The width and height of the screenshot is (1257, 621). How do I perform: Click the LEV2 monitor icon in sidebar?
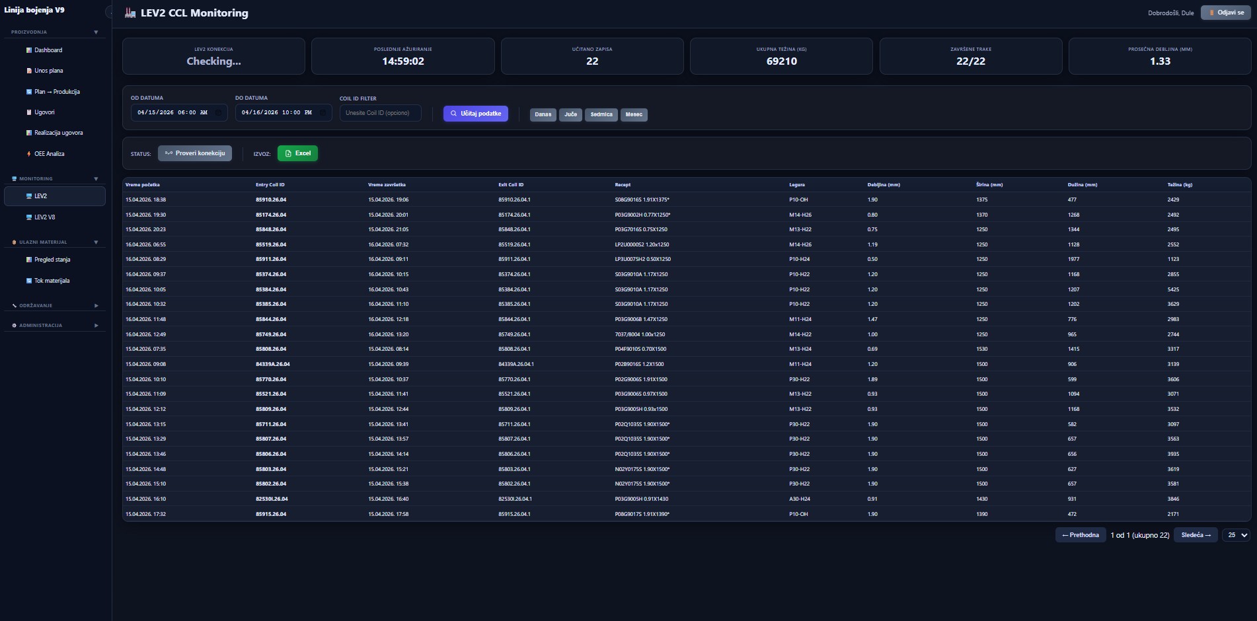(28, 196)
